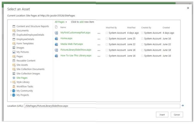Expand the My Community tree node

click(x=11, y=91)
